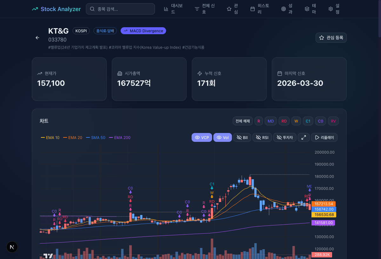This screenshot has width=381, height=259.
Task: Click the SMA 50 legend item
Action: click(96, 138)
